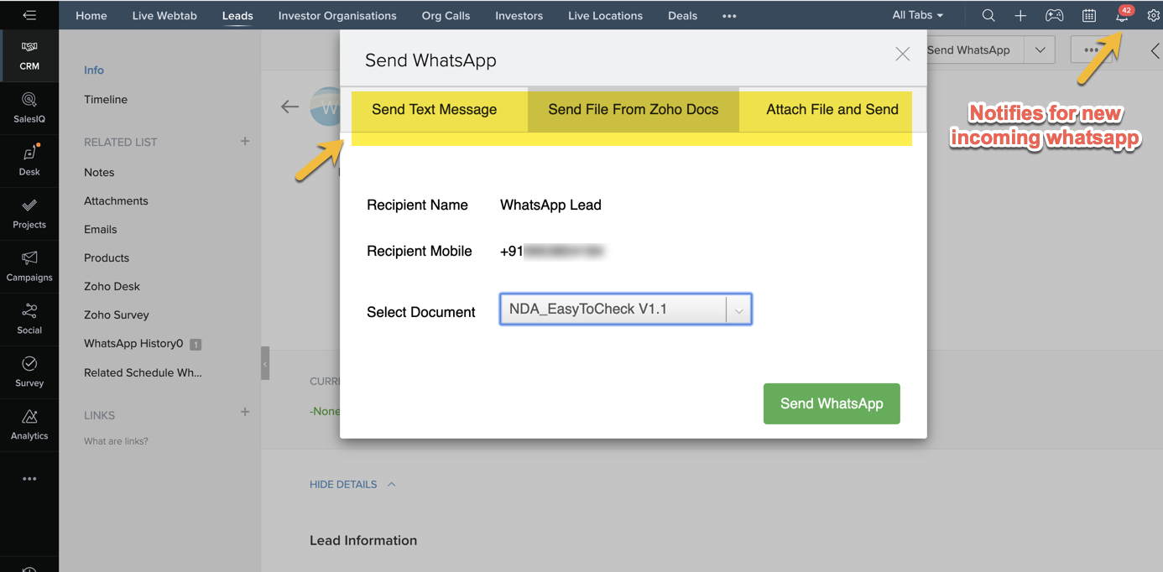Click the back arrow beside lead avatar

pos(289,107)
